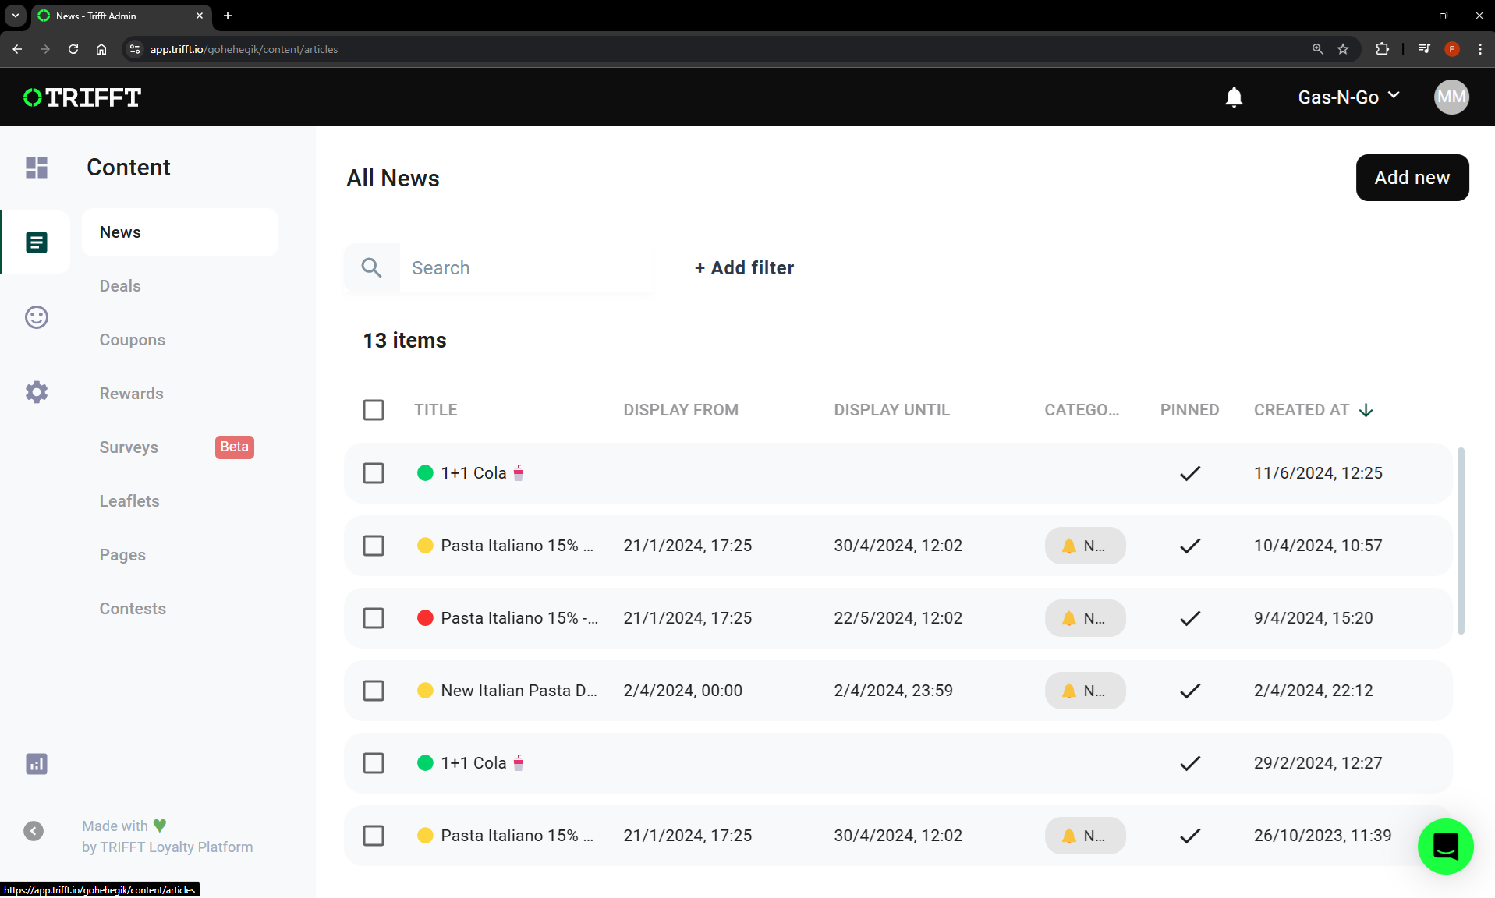Open the Add filter menu
This screenshot has height=898, width=1495.
[744, 268]
